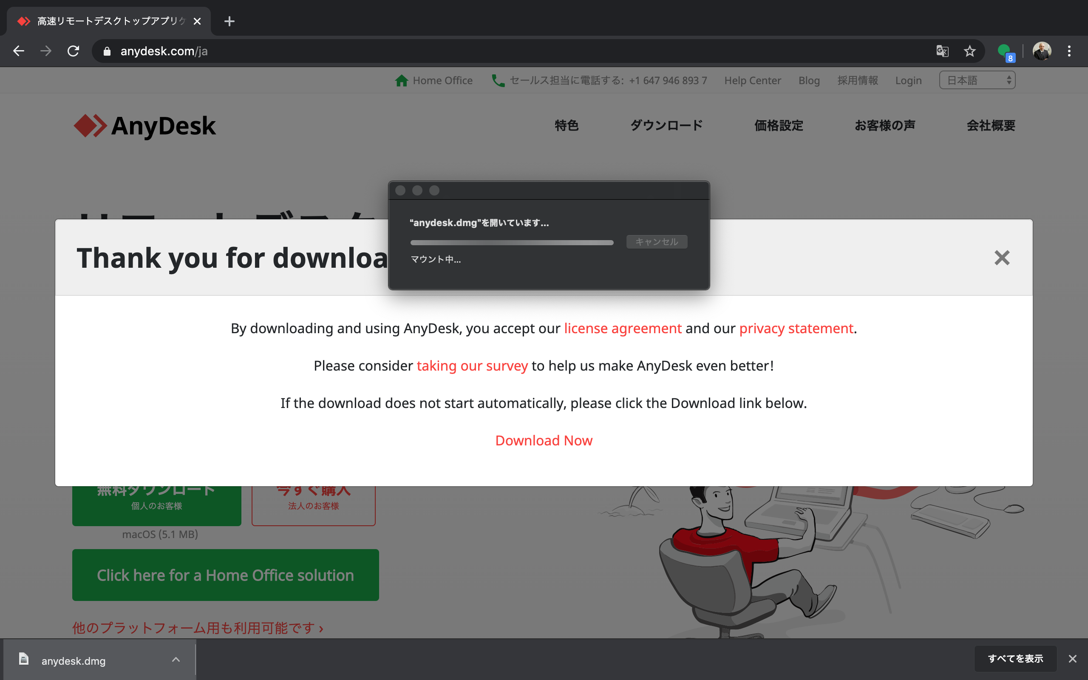Click キャンセル in the dmg mounting dialog
1088x680 pixels.
(656, 242)
